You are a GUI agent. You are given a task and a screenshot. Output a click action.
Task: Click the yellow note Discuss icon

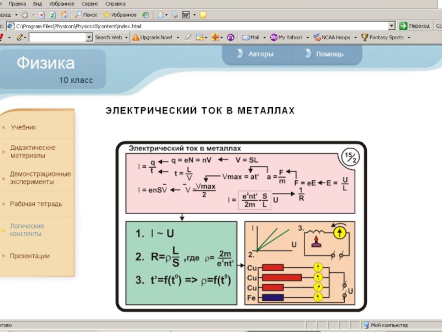pyautogui.click(x=203, y=15)
